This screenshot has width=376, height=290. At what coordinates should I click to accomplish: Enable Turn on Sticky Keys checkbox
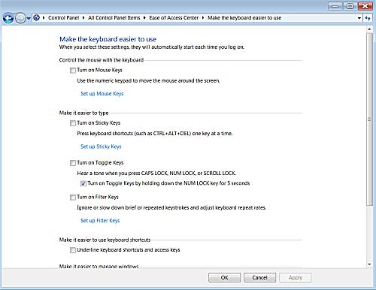(x=73, y=123)
